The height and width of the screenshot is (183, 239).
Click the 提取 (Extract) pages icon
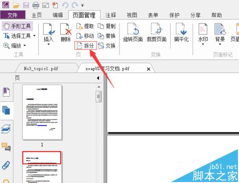point(85,26)
